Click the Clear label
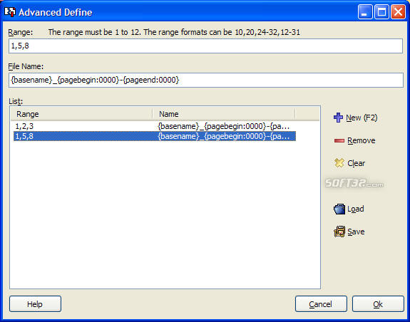This screenshot has height=322, width=410. [x=356, y=163]
